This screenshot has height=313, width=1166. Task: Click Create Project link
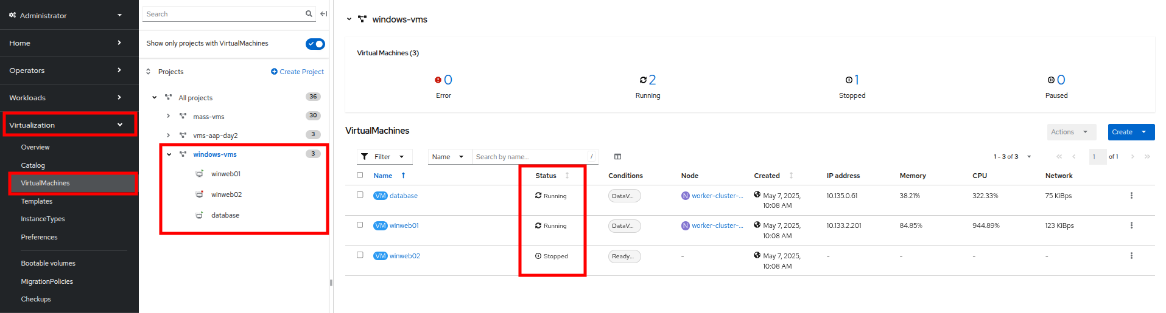297,72
